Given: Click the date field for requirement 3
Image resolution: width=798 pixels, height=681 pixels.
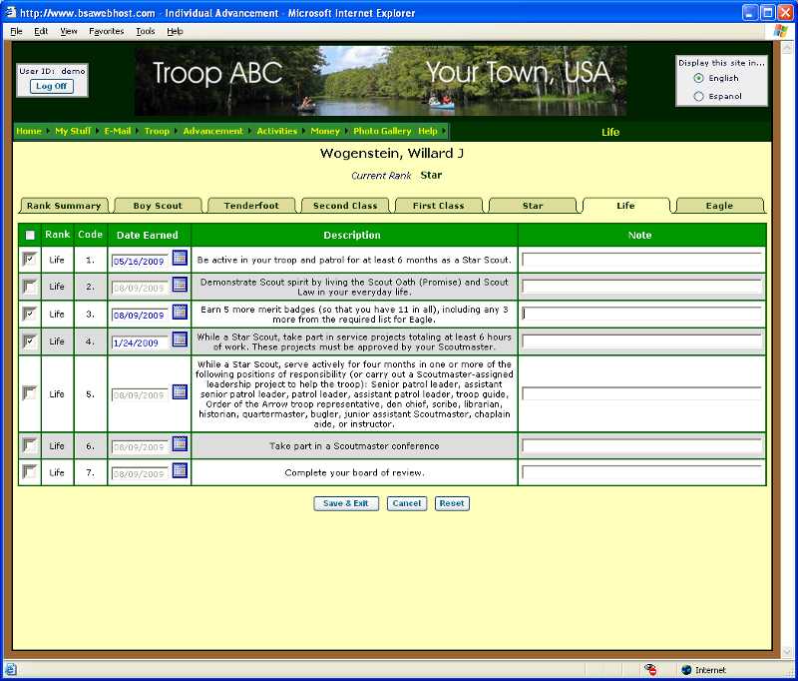Looking at the screenshot, I should tap(140, 316).
